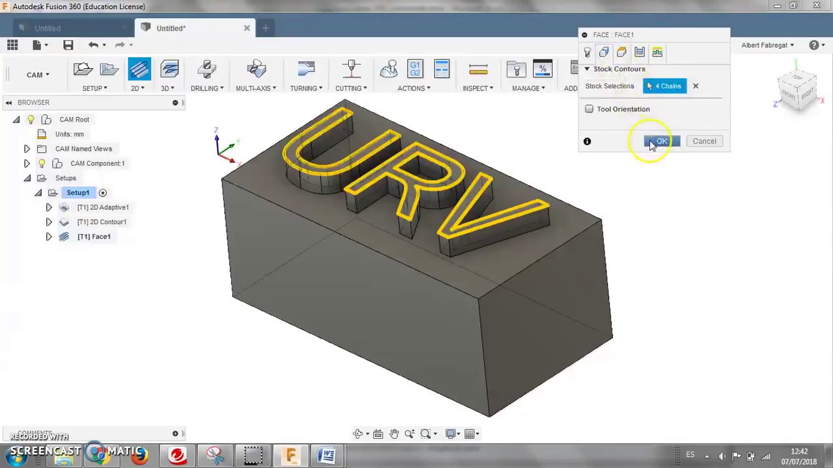833x468 pixels.
Task: Open the 3D dropdown menu
Action: [168, 88]
